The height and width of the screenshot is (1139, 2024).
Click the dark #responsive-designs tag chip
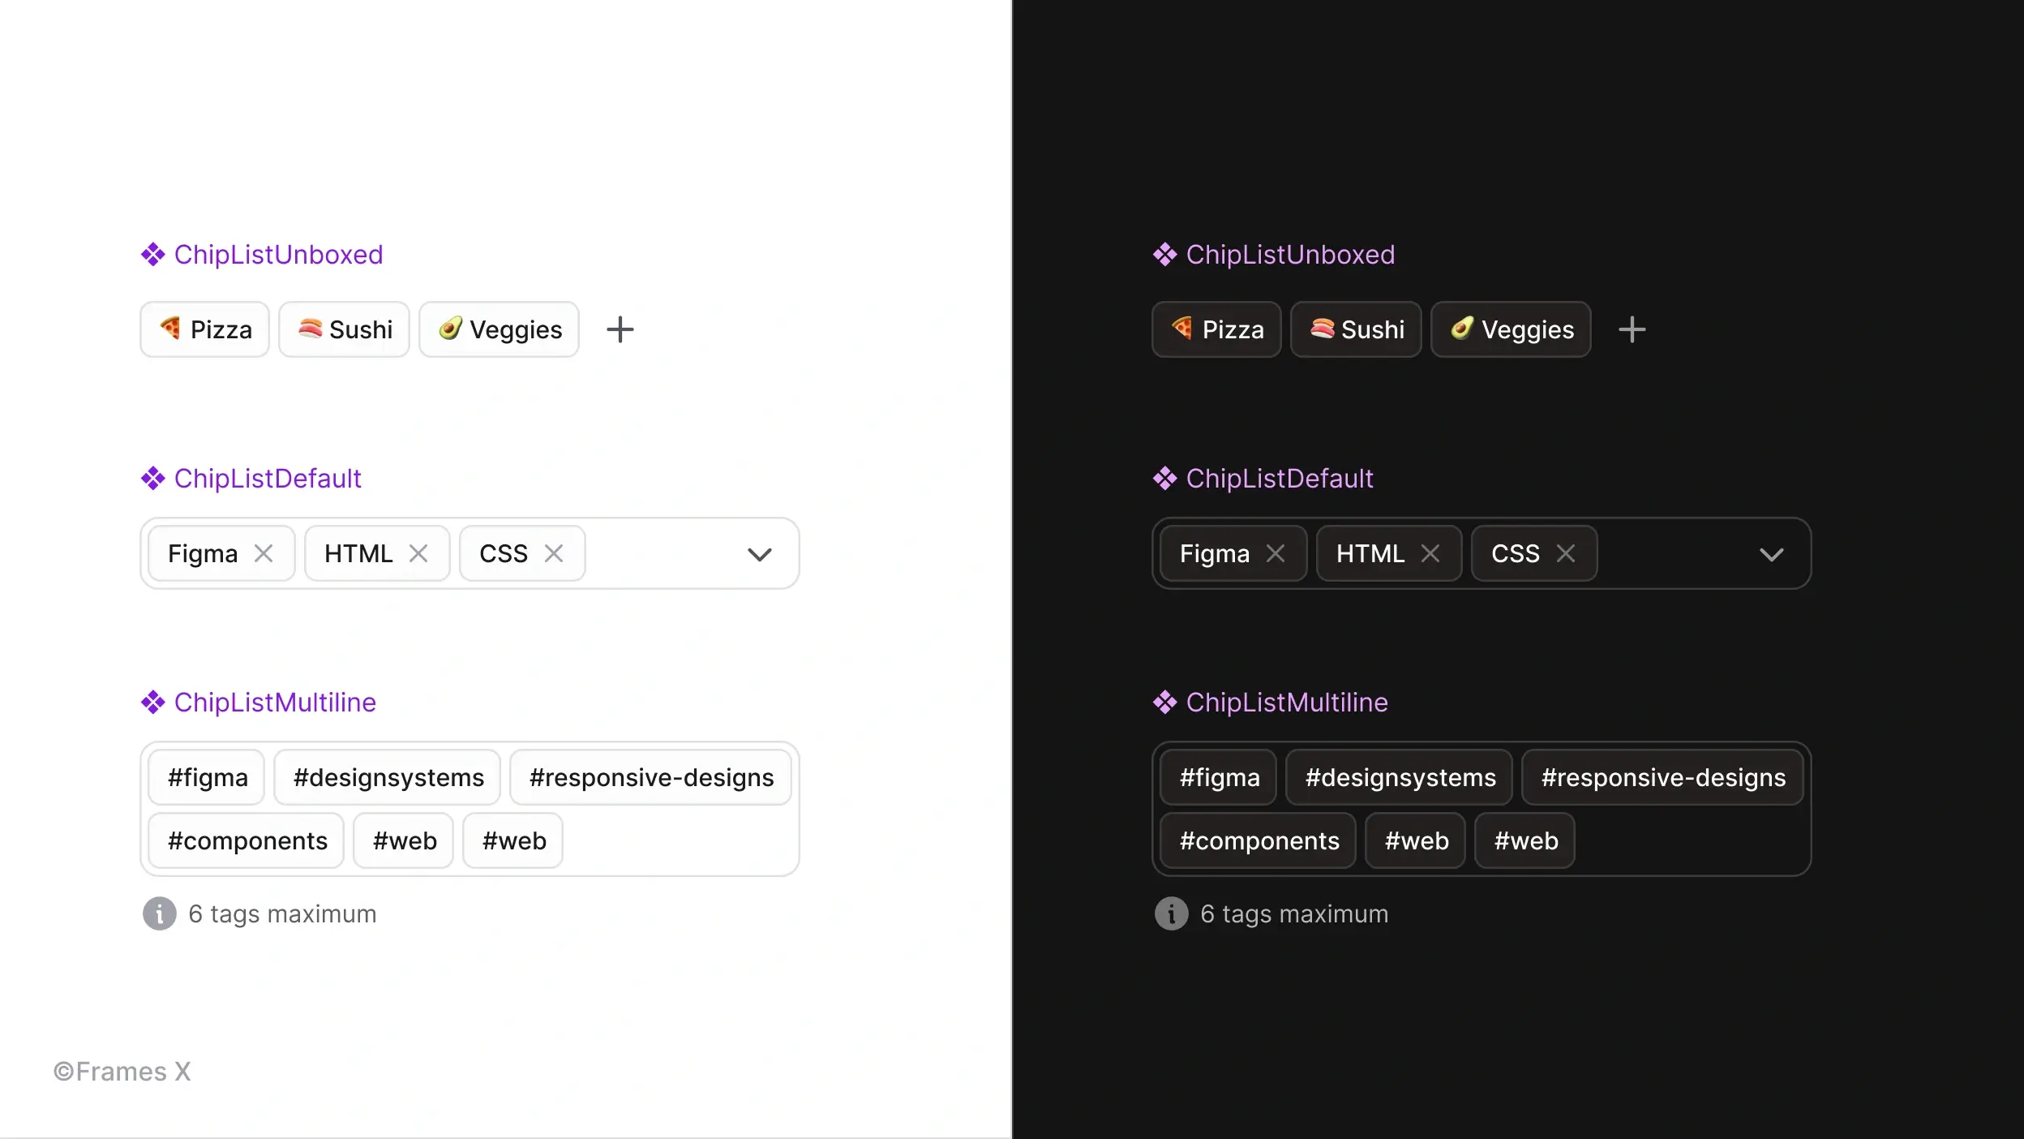[1662, 777]
